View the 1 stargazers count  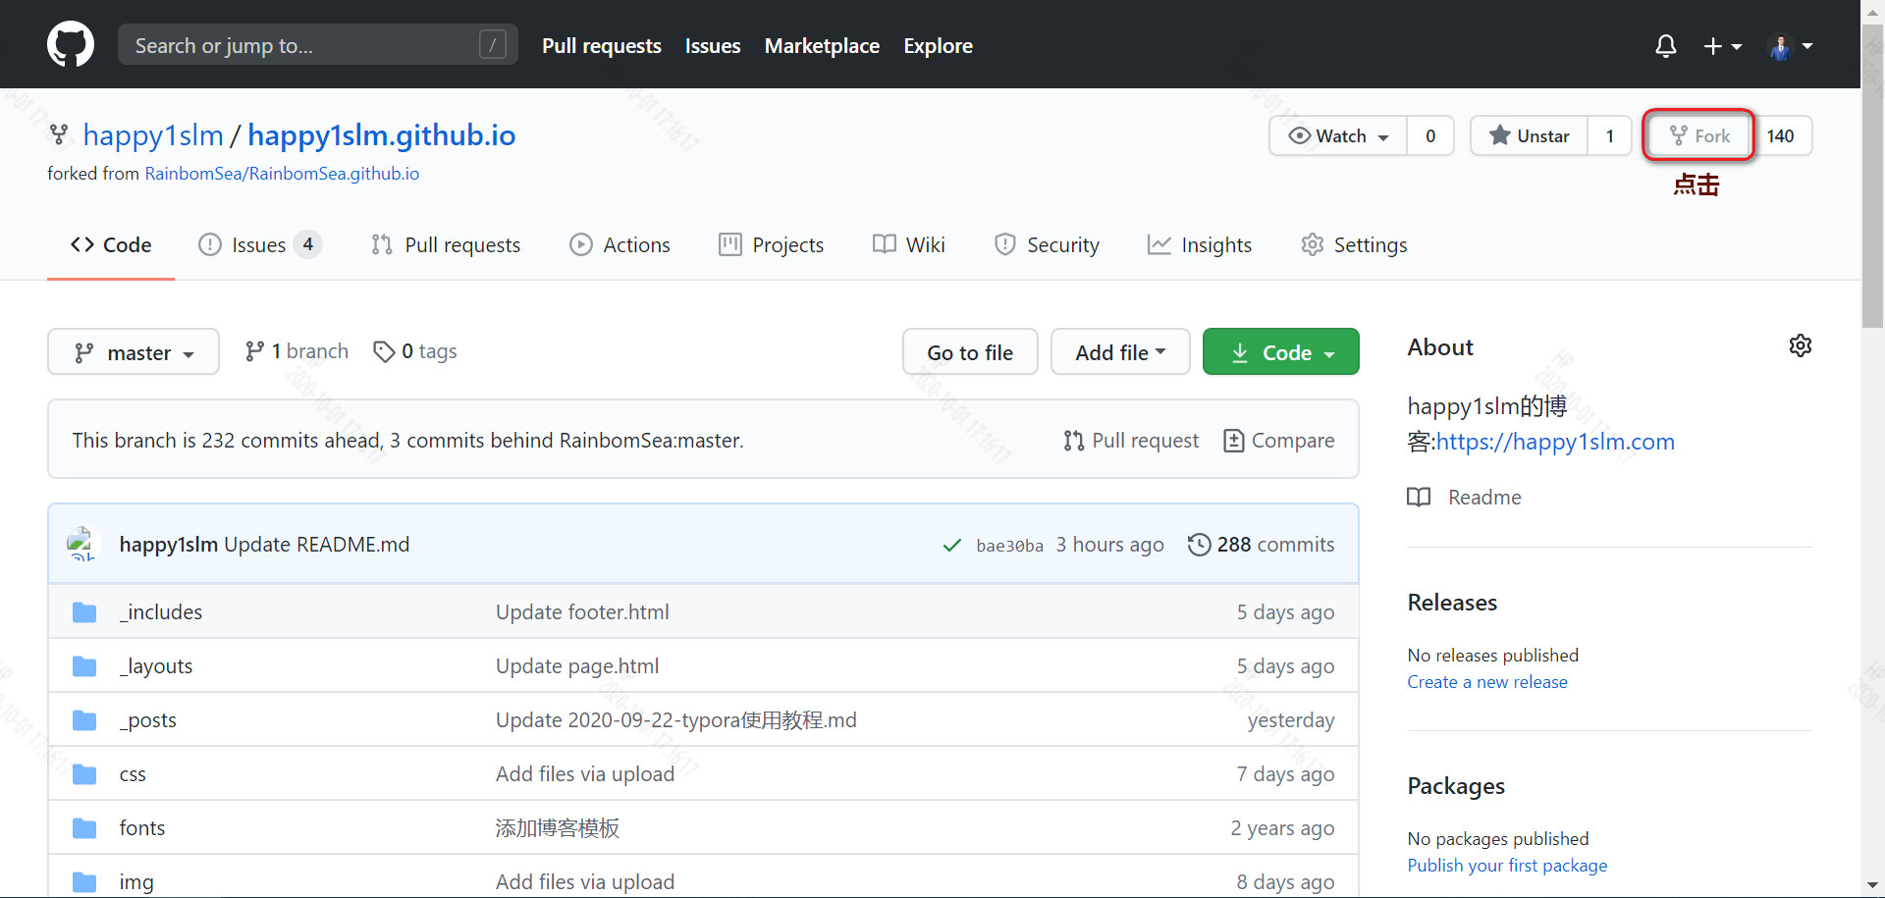point(1610,135)
